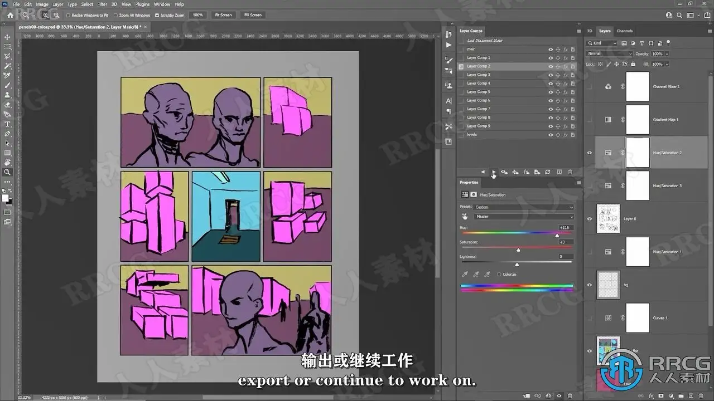Uncheck Scrubby Zoom checkbox
Viewport: 714px width, 401px height.
click(157, 15)
